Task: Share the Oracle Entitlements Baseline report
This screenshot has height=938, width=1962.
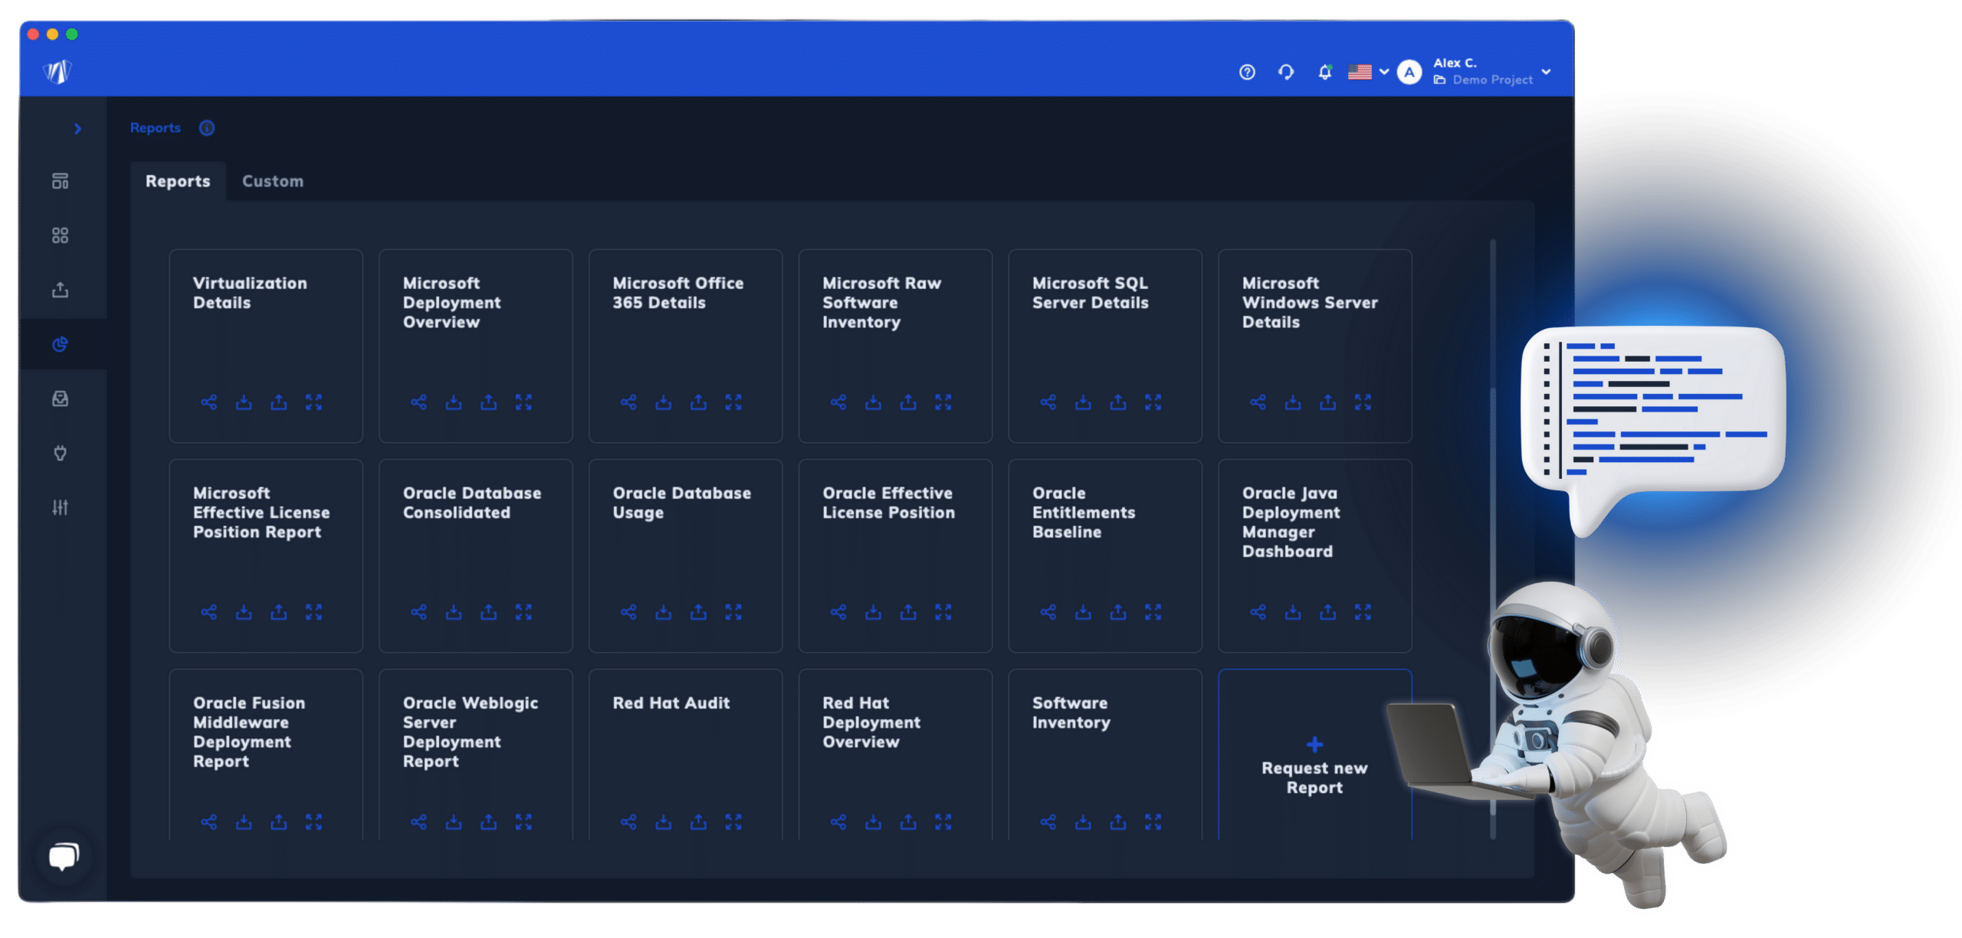Action: coord(1048,612)
